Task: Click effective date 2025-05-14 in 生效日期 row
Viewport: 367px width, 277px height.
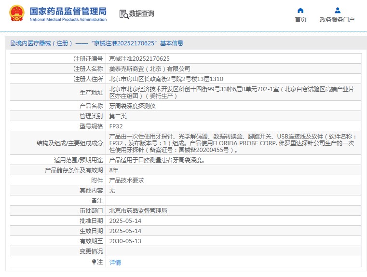Action: (125, 231)
